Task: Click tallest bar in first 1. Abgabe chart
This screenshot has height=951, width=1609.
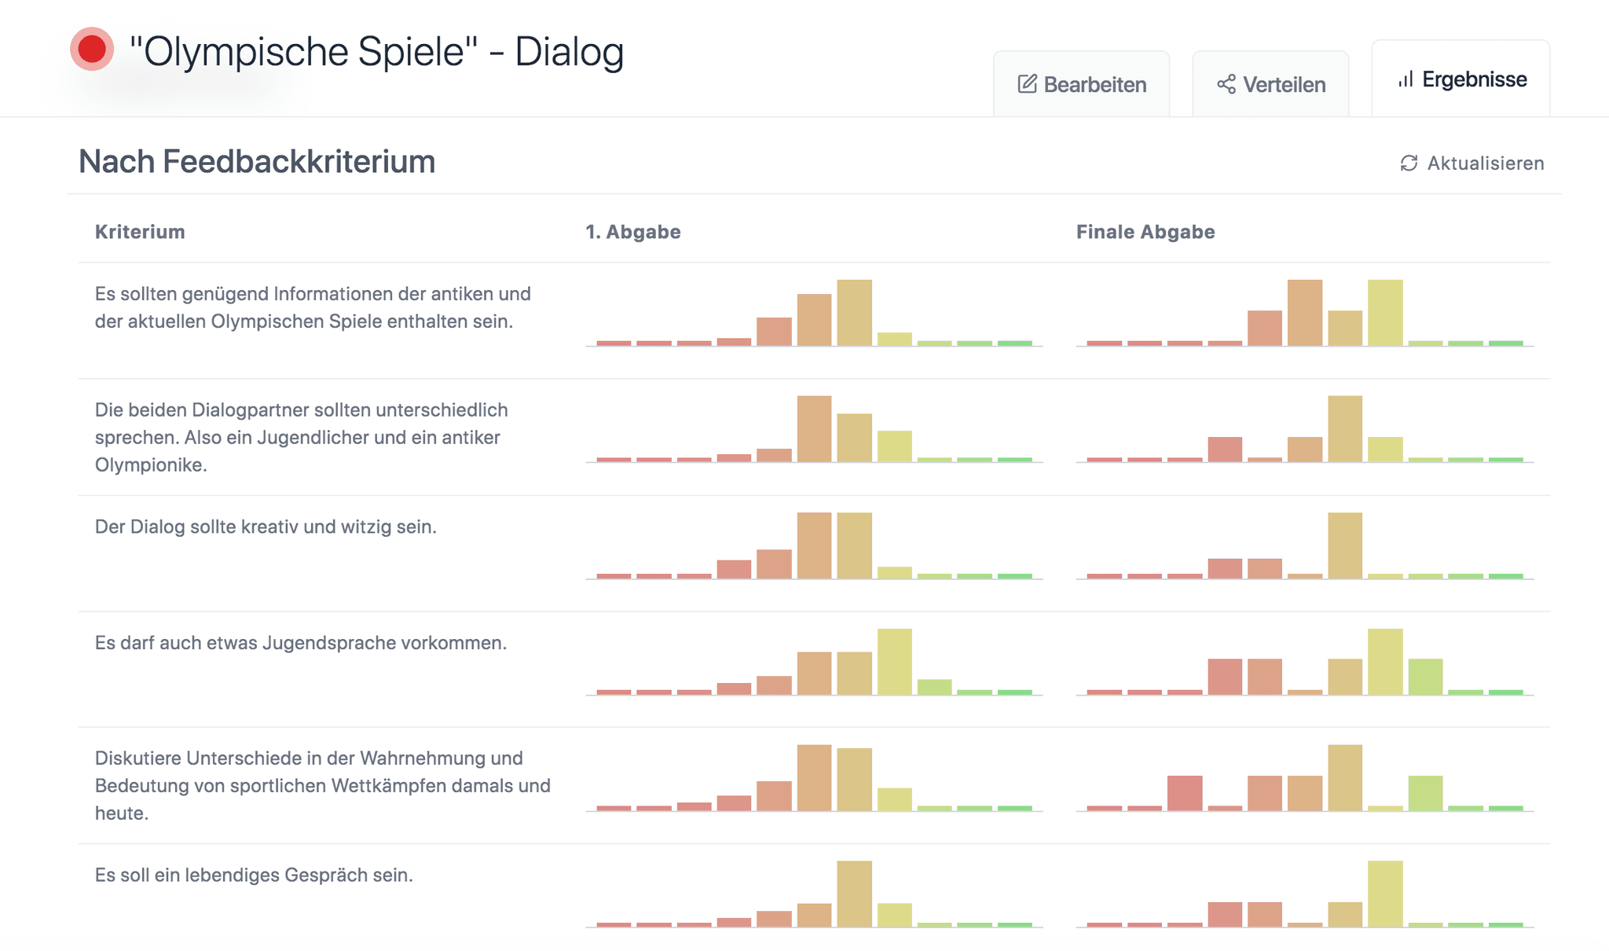Action: 854,313
